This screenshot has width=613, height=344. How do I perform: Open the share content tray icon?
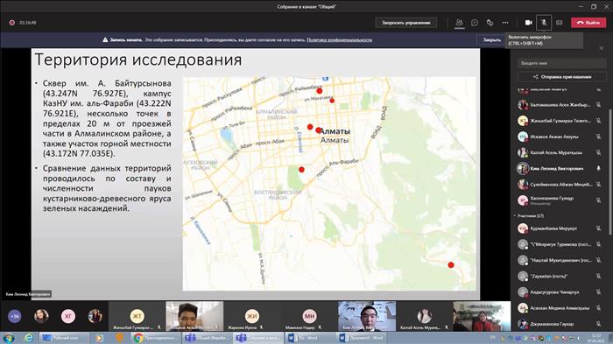tap(560, 23)
